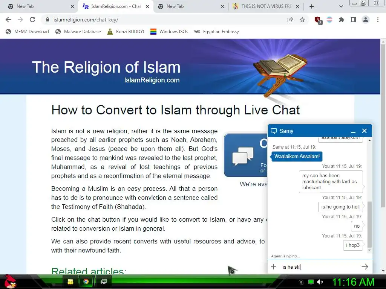Image resolution: width=386 pixels, height=289 pixels.
Task: Click the chat scrollbar down arrow
Action: pos(369,250)
